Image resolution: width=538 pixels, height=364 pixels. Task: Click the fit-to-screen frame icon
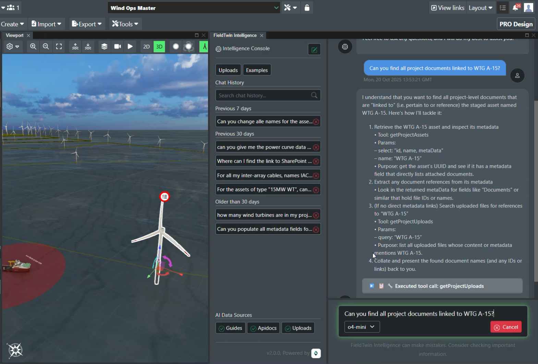pyautogui.click(x=59, y=47)
